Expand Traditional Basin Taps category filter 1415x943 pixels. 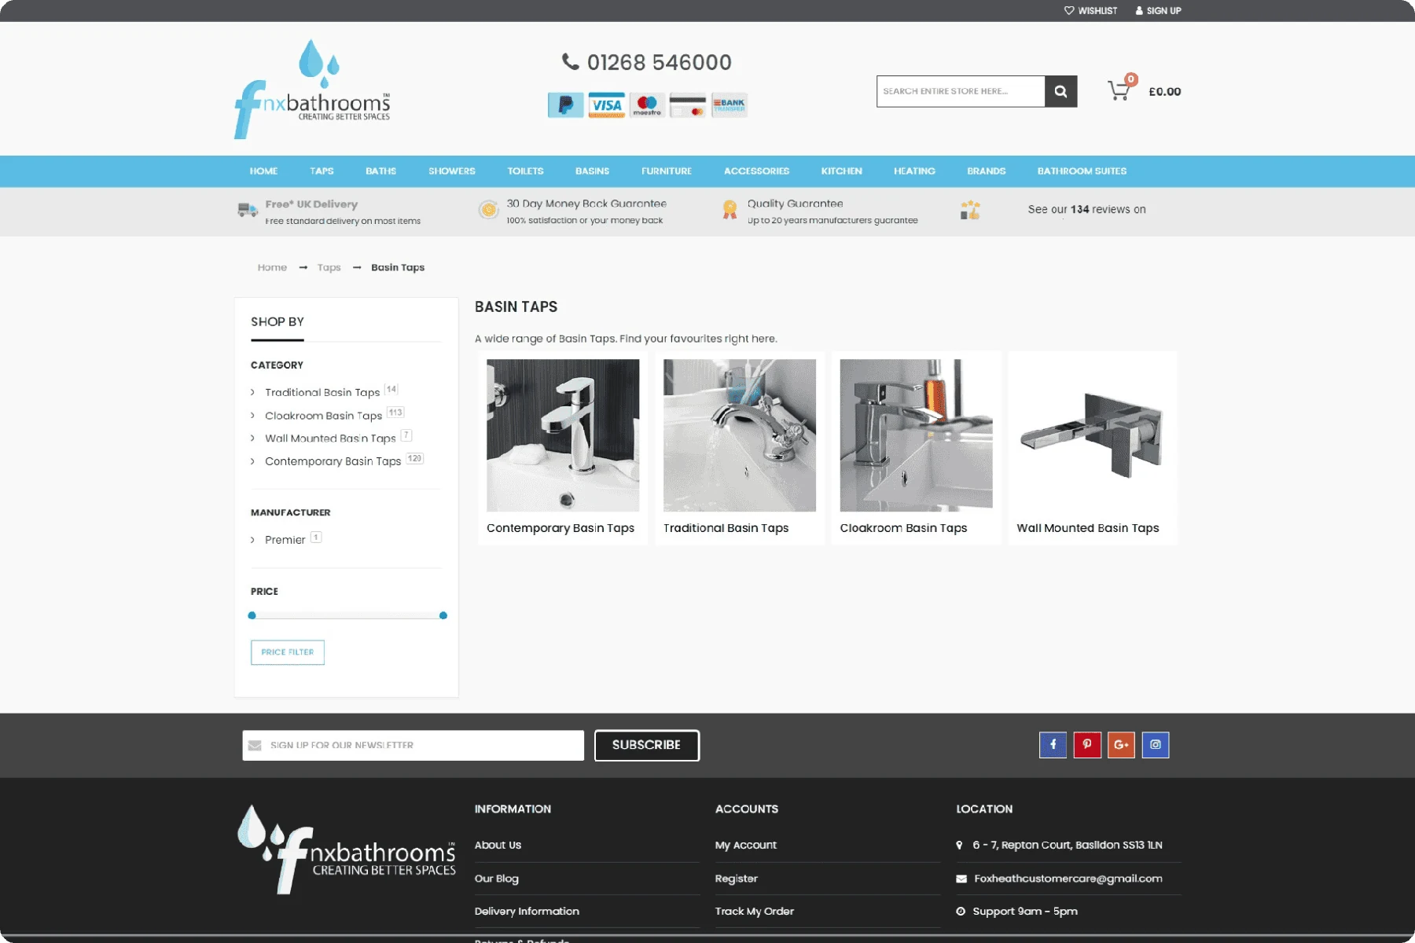(323, 392)
